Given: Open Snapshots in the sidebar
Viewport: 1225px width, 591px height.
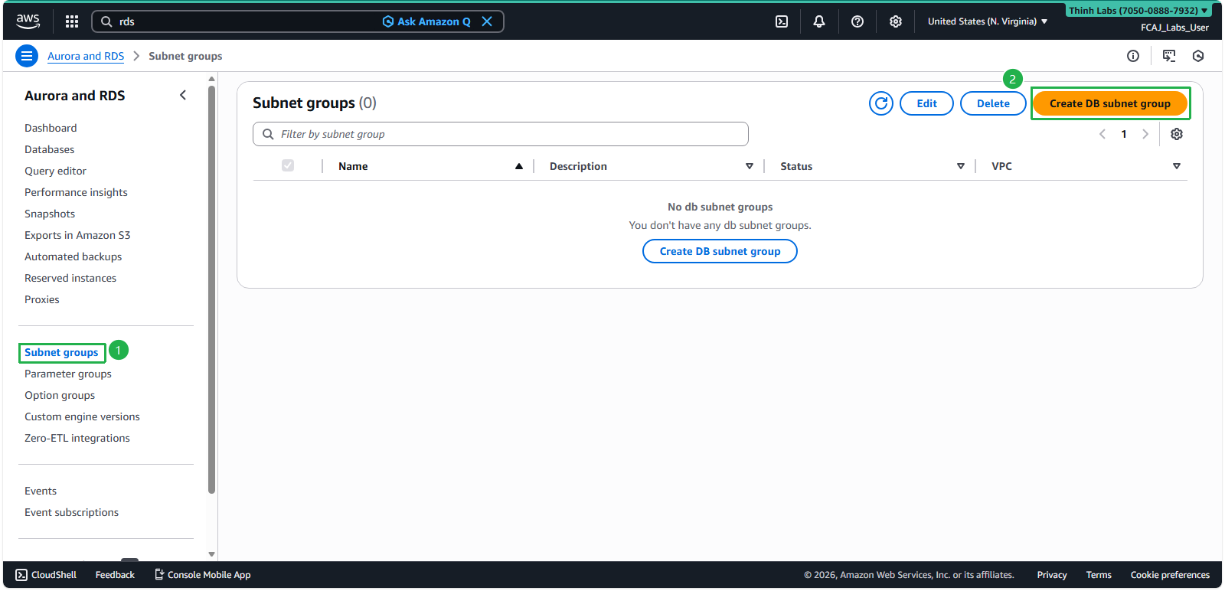Looking at the screenshot, I should 50,214.
